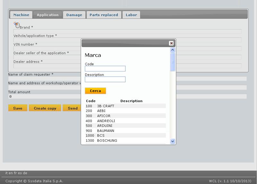
Task: Click the Description column header
Action: [131, 101]
